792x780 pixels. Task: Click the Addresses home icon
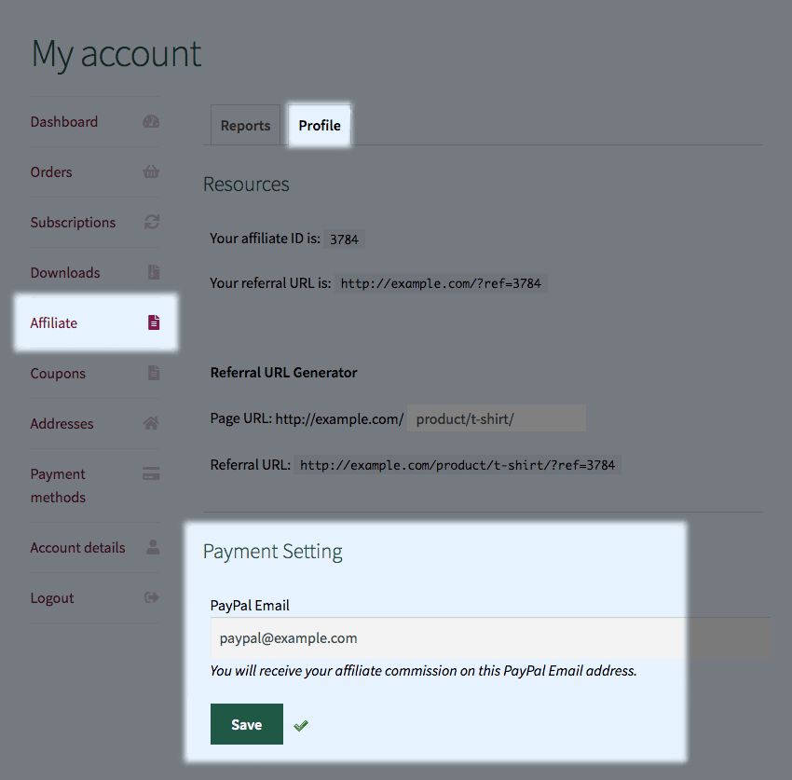(151, 423)
